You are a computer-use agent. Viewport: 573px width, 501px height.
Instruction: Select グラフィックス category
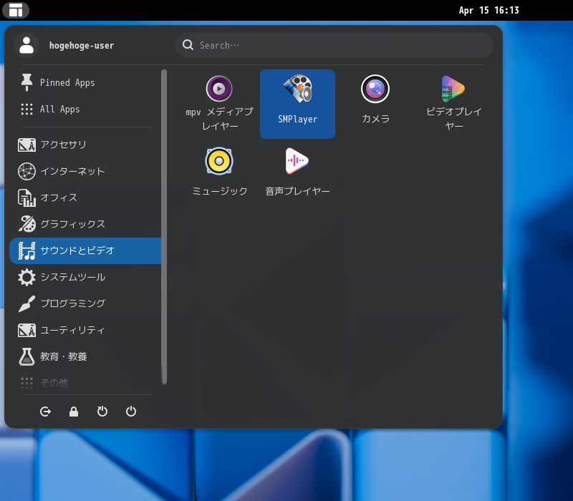[85, 224]
